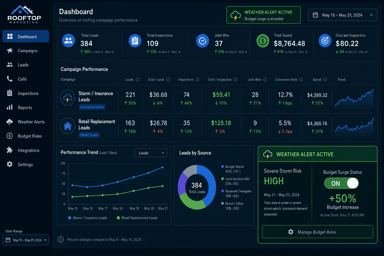Open Campaigns page
Screen dimensions: 384x256
(26, 50)
